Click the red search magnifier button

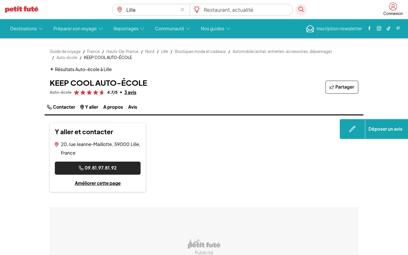point(301,10)
